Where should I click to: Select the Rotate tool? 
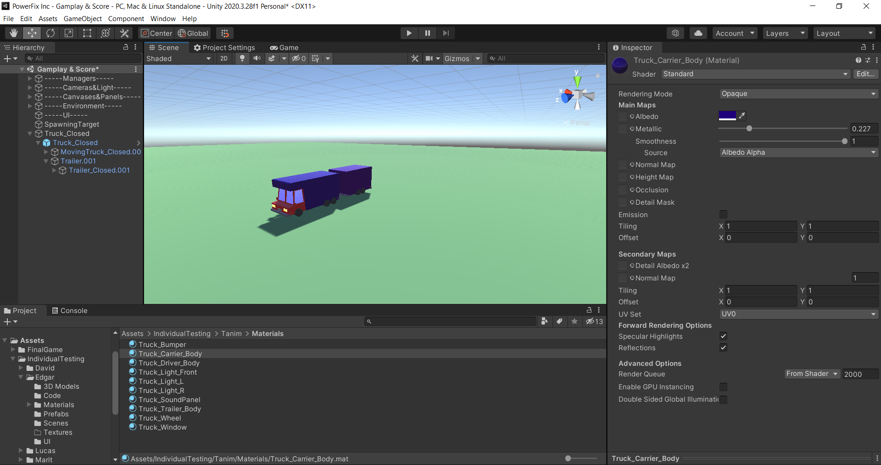[50, 33]
